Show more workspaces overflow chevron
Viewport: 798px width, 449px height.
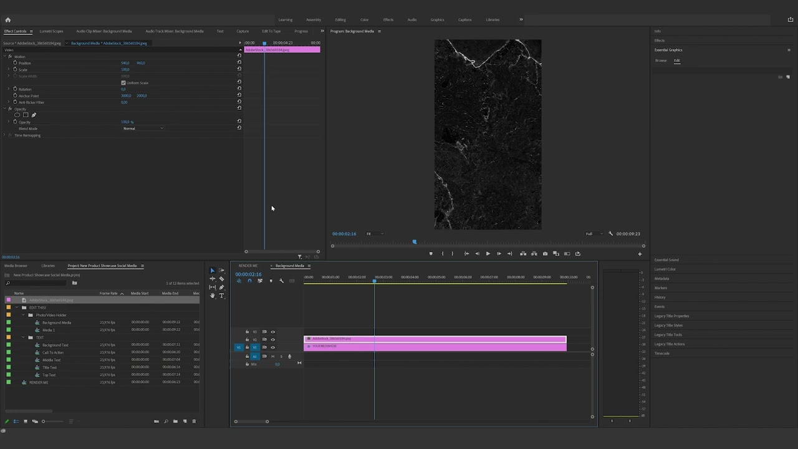tap(521, 19)
